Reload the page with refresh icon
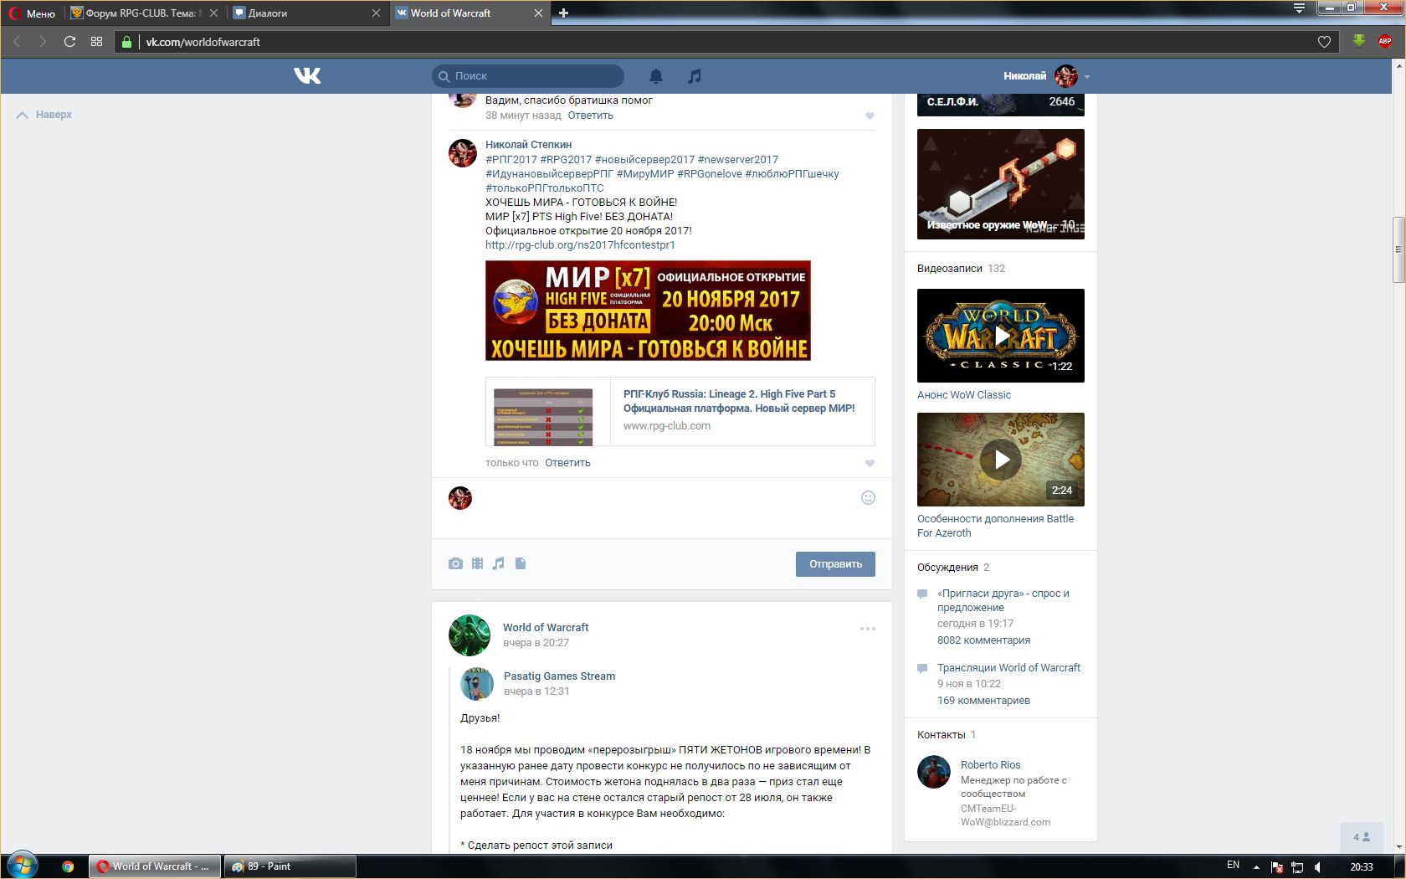The width and height of the screenshot is (1406, 879). pyautogui.click(x=69, y=42)
